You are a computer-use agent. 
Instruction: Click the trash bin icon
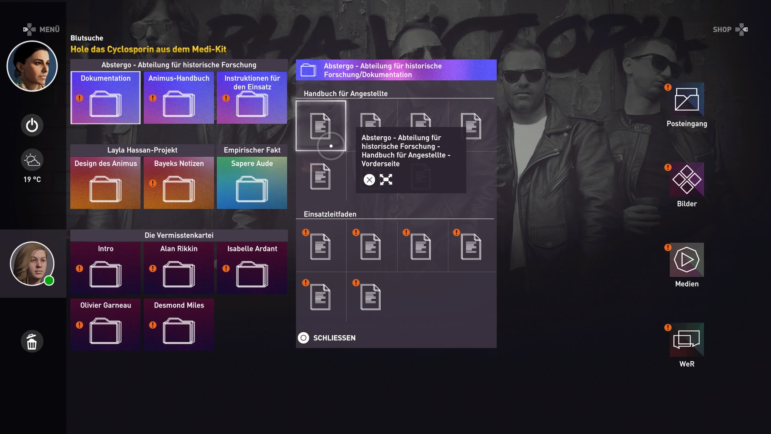pyautogui.click(x=32, y=342)
